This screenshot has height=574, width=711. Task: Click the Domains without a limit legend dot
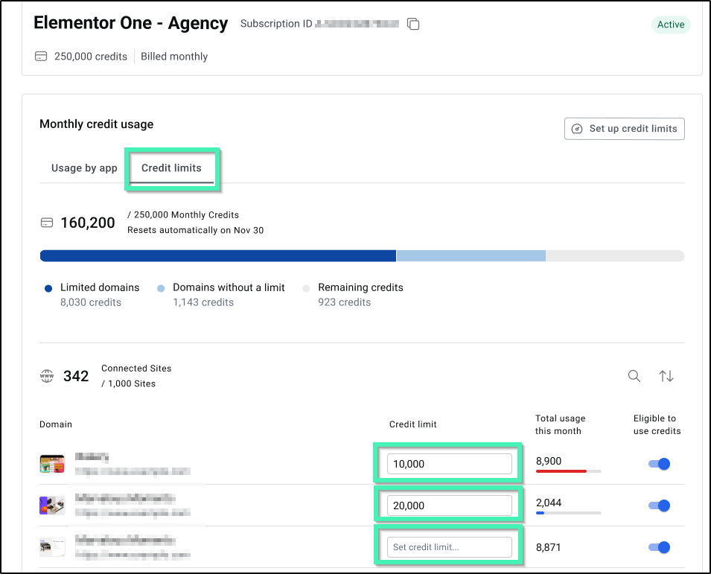(x=161, y=289)
